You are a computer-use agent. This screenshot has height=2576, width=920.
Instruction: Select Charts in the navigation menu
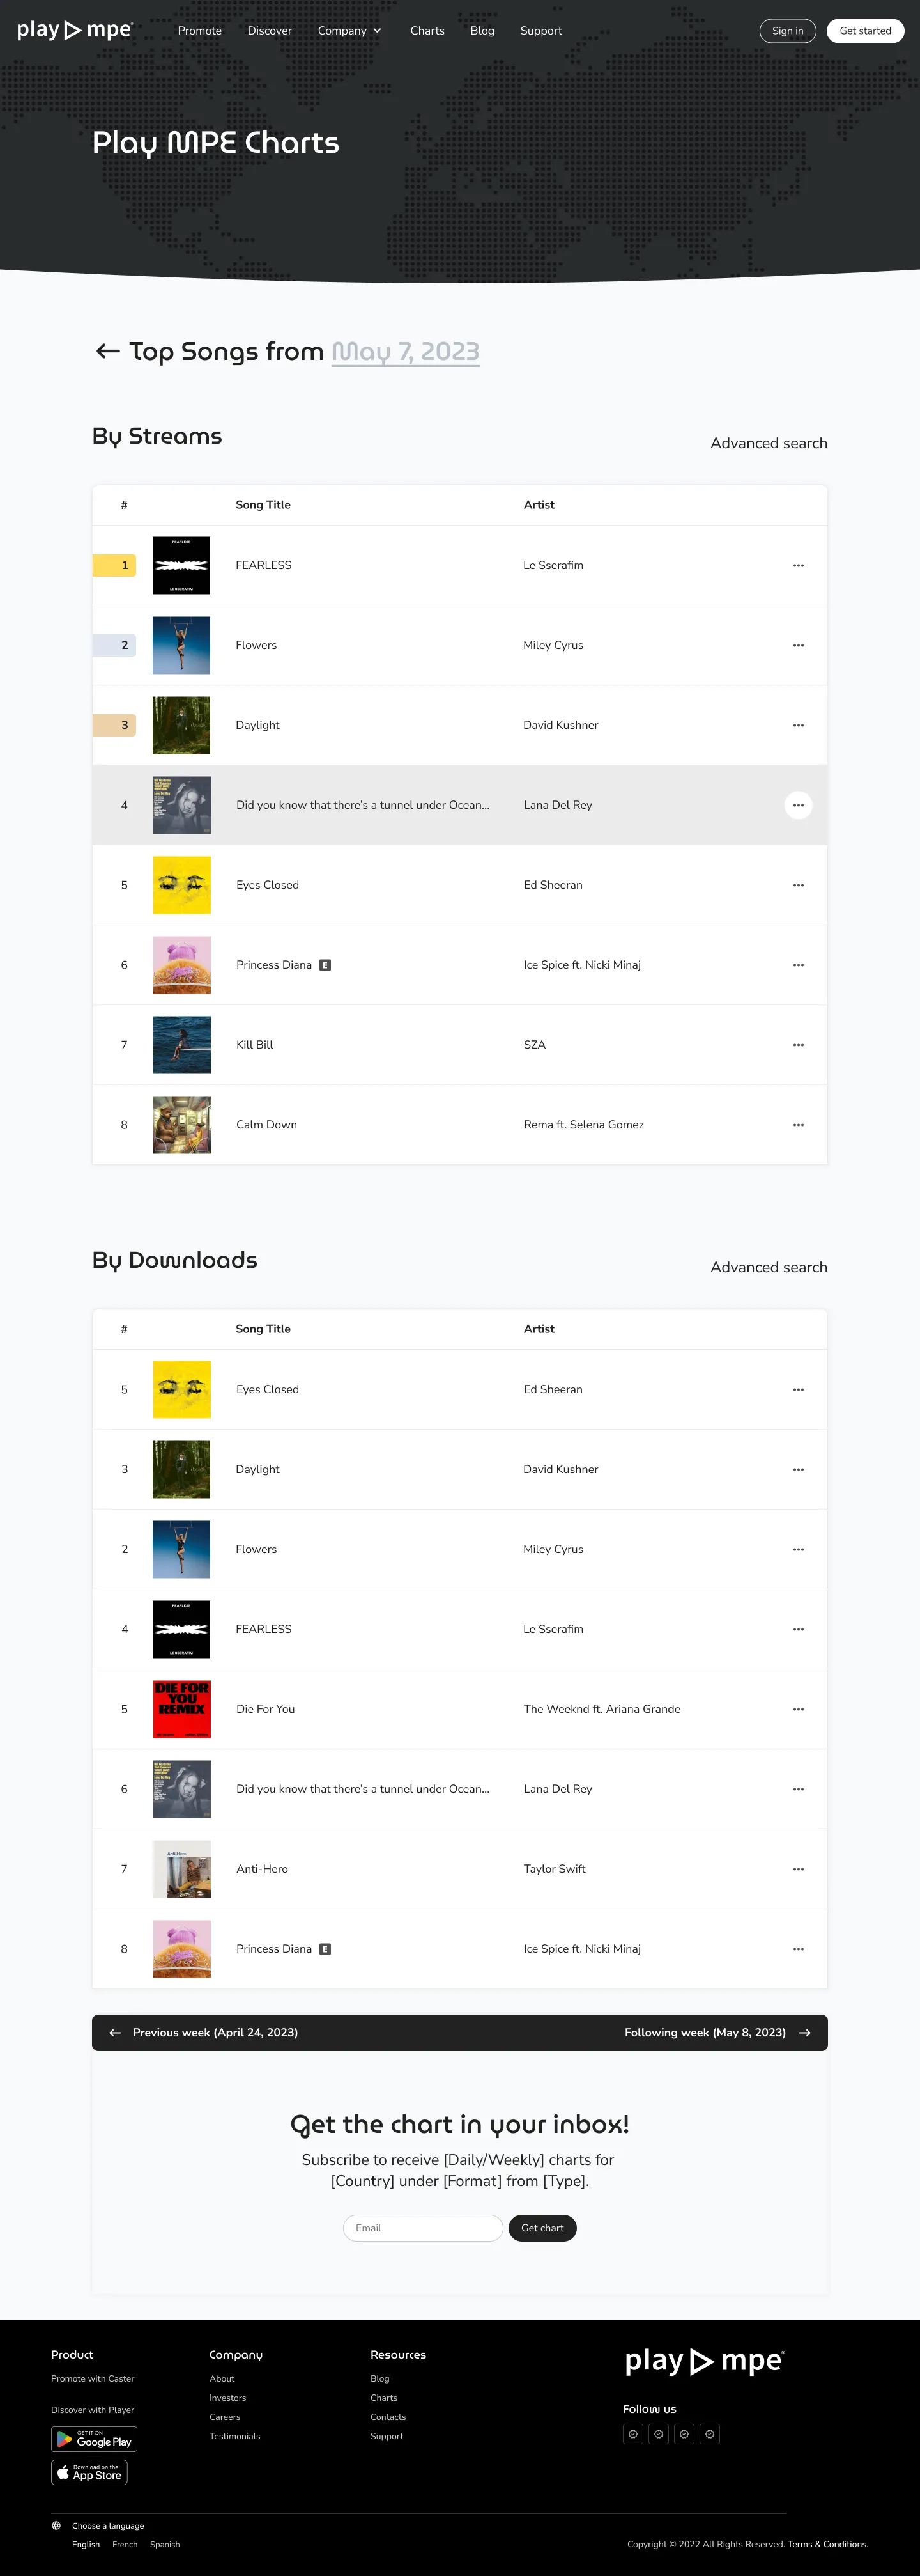coord(427,30)
